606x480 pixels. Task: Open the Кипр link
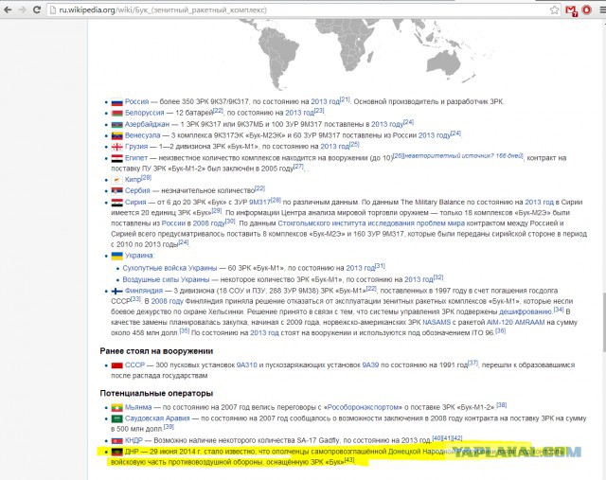133,179
